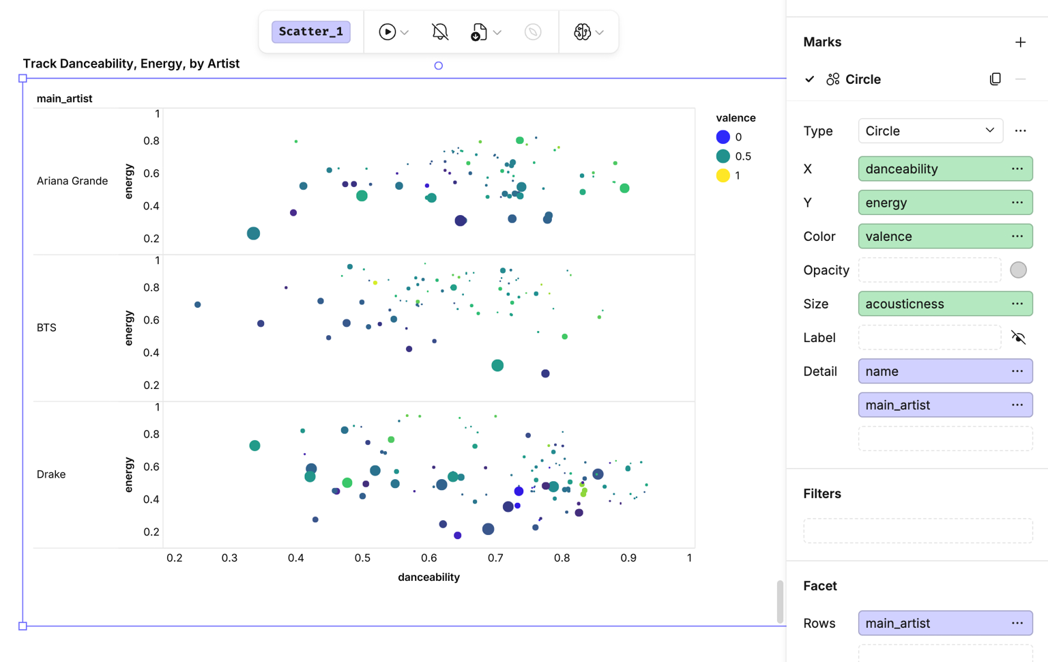The height and width of the screenshot is (662, 1048).
Task: Toggle the Circle mark checkmark
Action: point(810,79)
